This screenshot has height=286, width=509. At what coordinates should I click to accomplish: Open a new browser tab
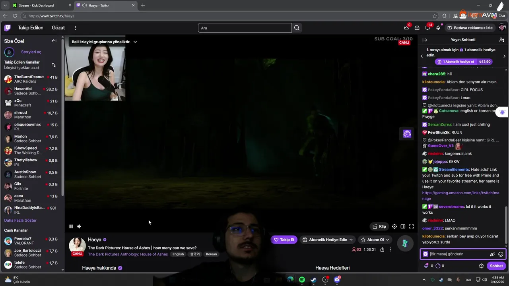click(143, 5)
